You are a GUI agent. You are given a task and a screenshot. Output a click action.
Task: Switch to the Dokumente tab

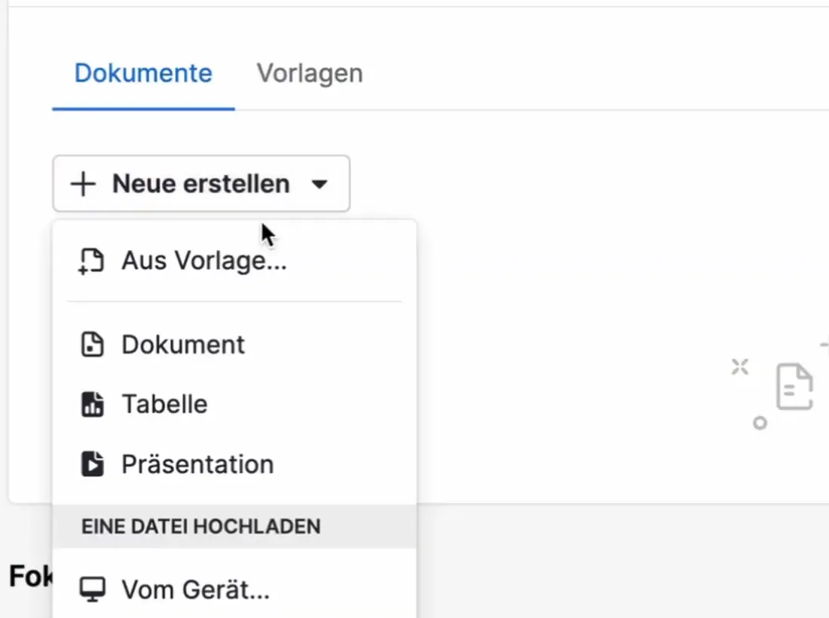(x=143, y=74)
